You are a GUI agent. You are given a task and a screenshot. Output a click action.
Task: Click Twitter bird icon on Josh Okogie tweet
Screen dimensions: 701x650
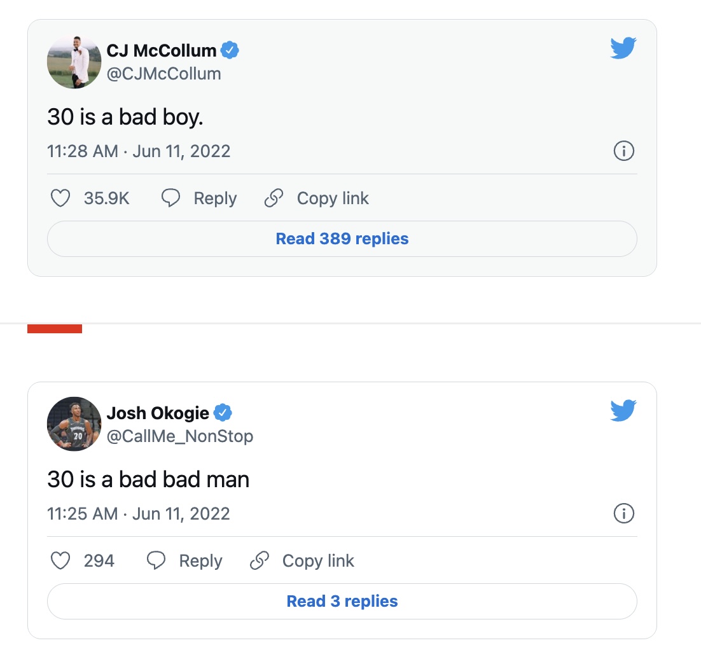(623, 410)
